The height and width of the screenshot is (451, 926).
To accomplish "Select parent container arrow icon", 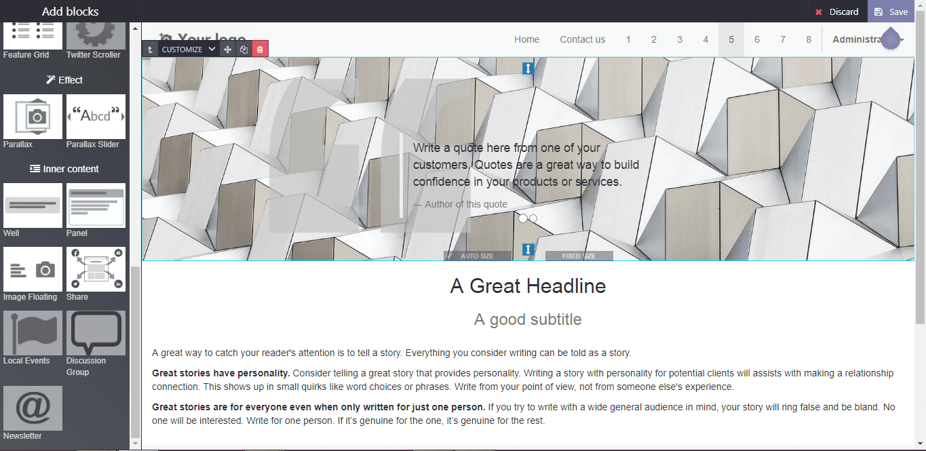I will pyautogui.click(x=150, y=50).
